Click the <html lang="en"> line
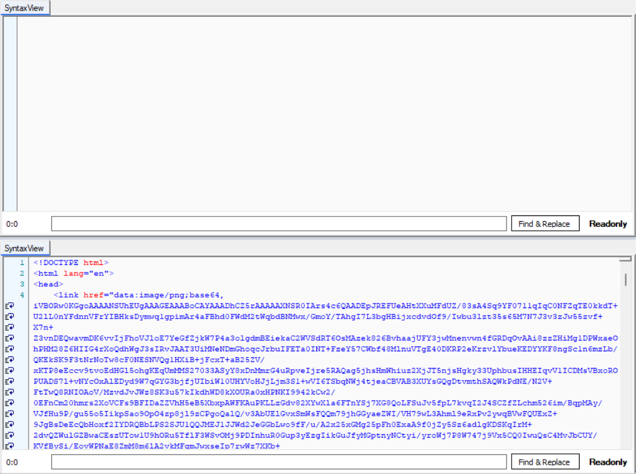This screenshot has height=474, width=636. click(x=73, y=274)
